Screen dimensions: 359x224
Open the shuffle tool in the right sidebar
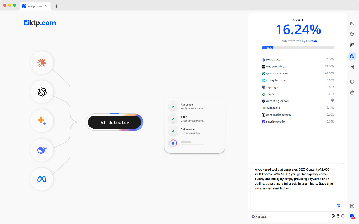tap(352, 67)
